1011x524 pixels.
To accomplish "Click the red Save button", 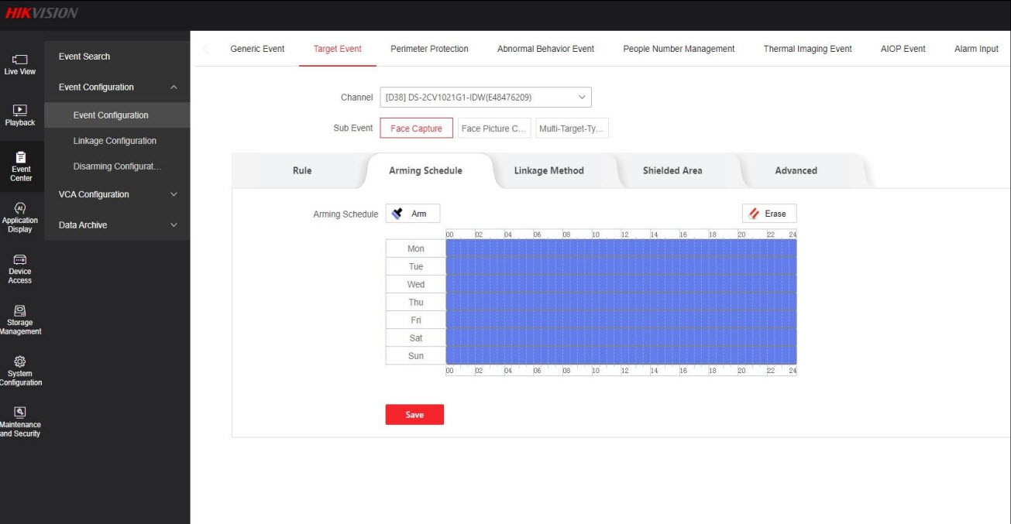I will coord(414,415).
